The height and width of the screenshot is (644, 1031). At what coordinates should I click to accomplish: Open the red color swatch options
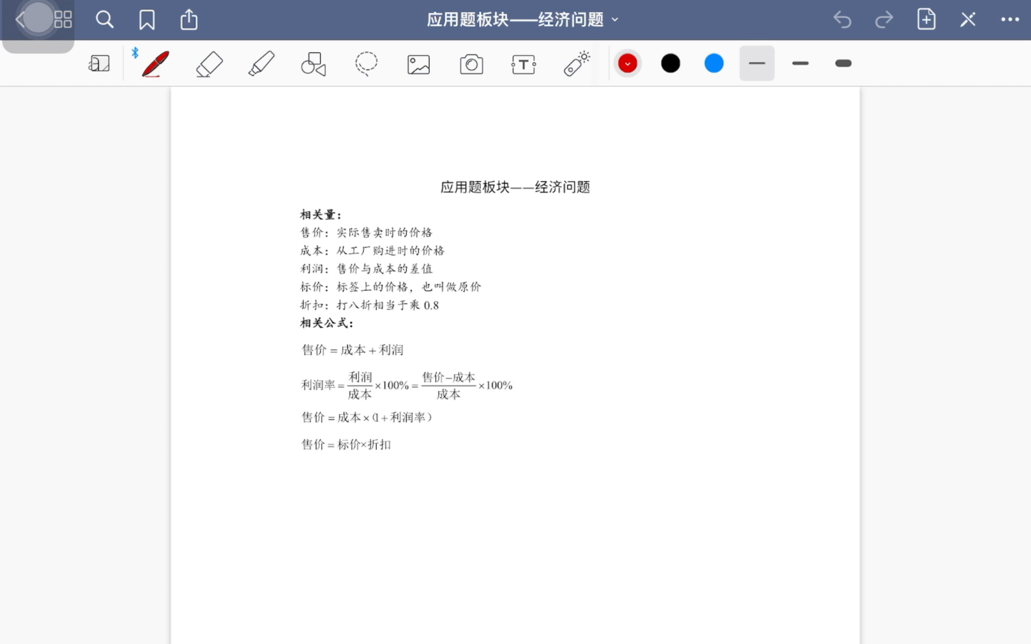pyautogui.click(x=627, y=63)
